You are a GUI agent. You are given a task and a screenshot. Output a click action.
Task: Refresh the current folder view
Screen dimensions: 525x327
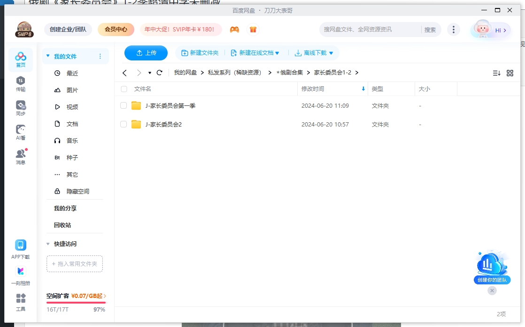tap(159, 73)
